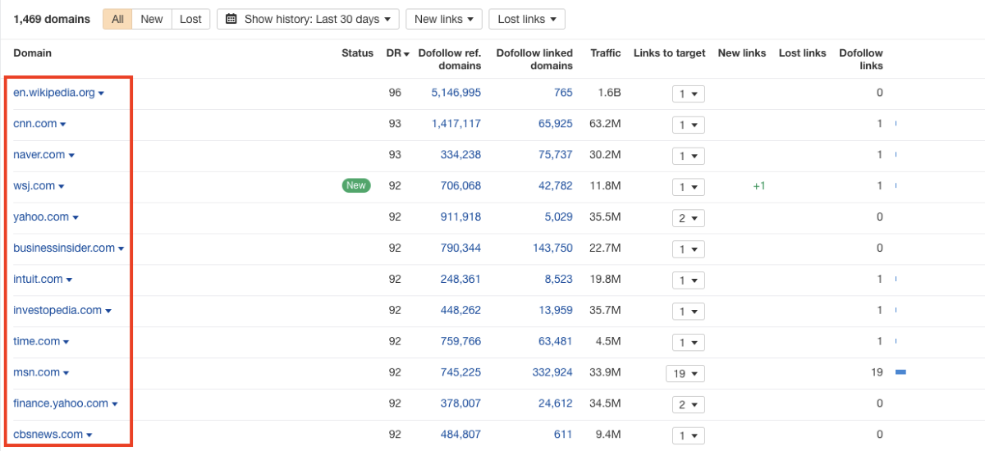
Task: Open 42,782 linked domains for wsj.com
Action: tap(556, 186)
